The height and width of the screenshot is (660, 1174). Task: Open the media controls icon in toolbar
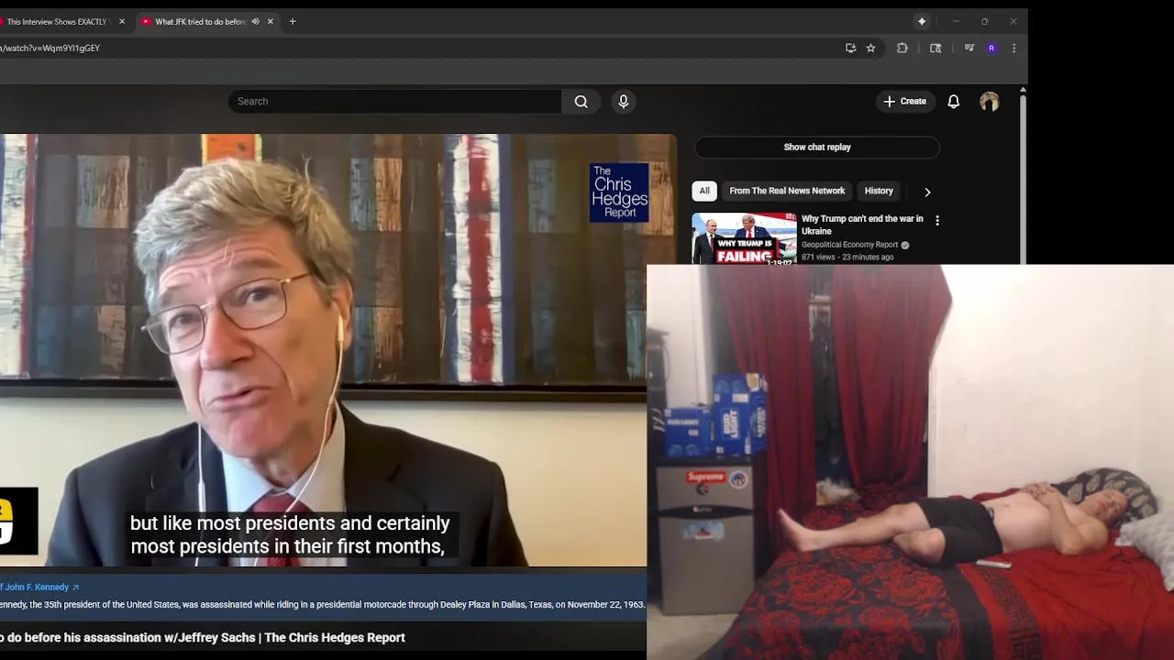(x=969, y=48)
